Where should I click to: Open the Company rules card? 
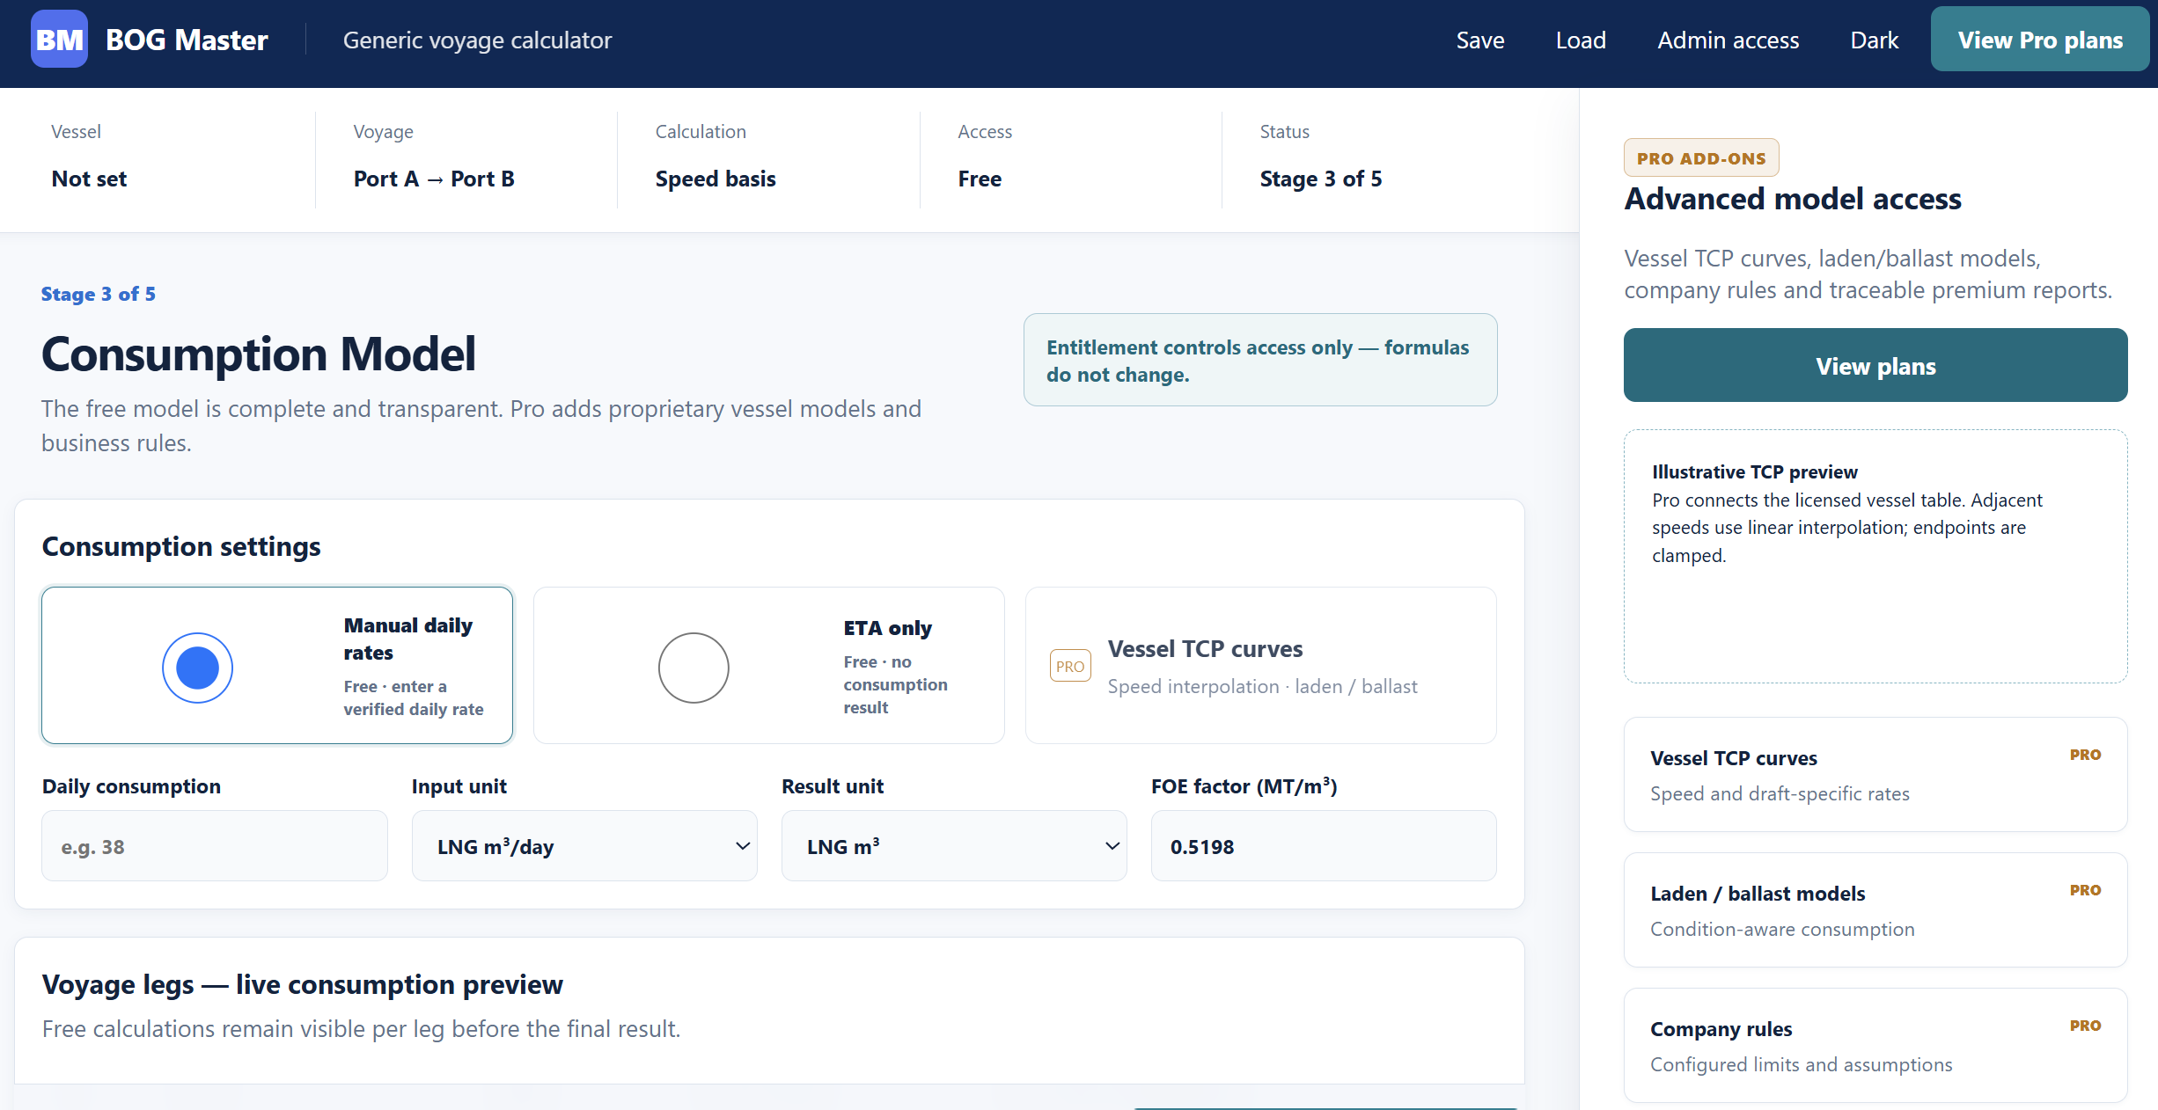(x=1875, y=1046)
